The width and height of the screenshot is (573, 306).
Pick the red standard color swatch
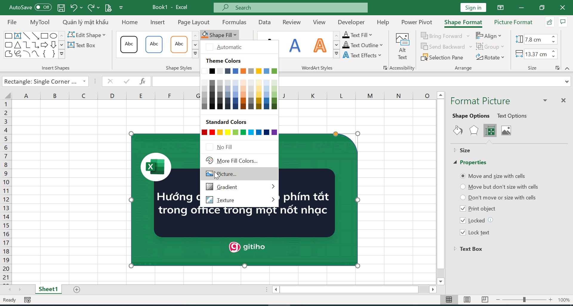click(x=212, y=132)
